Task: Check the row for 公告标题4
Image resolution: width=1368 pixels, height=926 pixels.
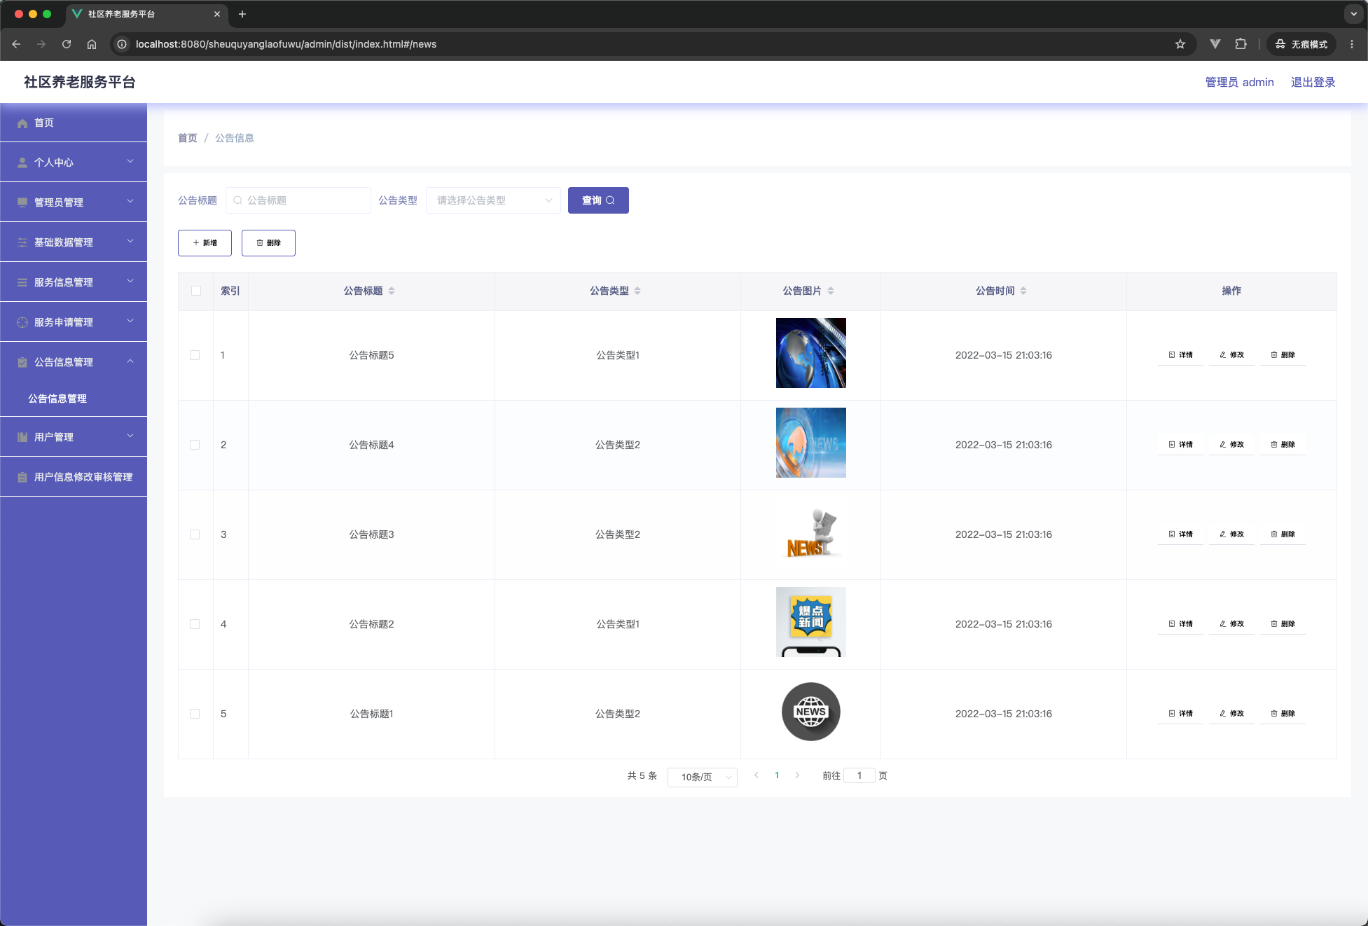Action: tap(195, 445)
